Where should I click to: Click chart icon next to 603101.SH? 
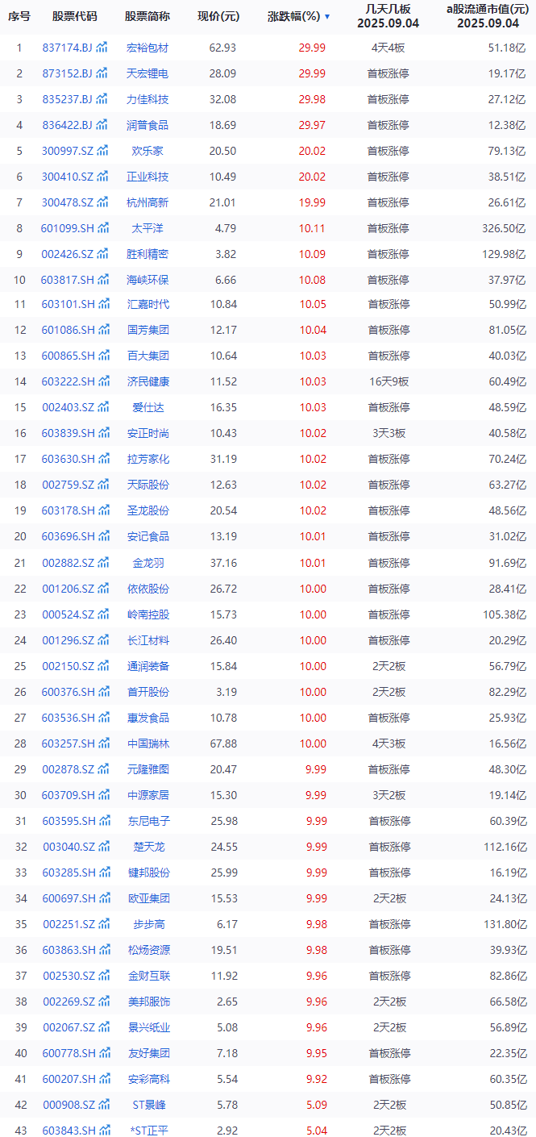[102, 304]
